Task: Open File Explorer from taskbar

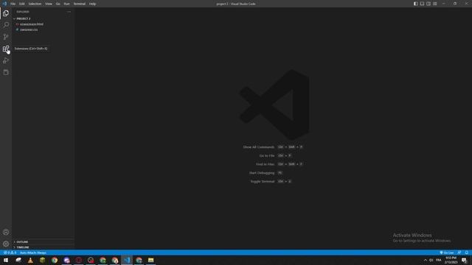Action: pyautogui.click(x=150, y=260)
